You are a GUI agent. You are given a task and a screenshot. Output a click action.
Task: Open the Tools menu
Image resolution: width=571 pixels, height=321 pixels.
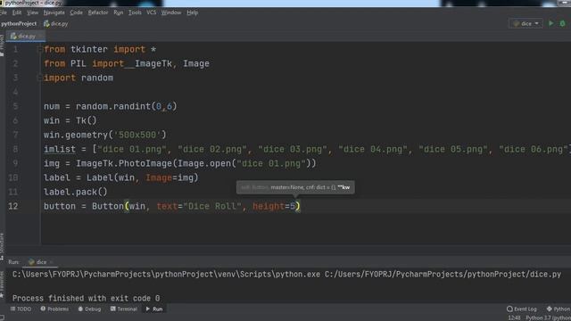[x=135, y=12]
